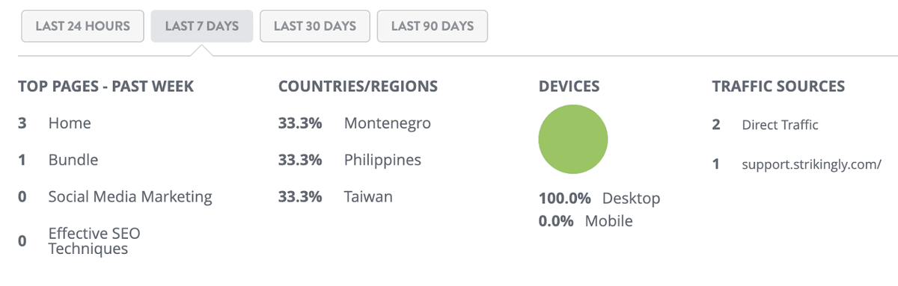This screenshot has width=898, height=286.
Task: Click Social Media Marketing page entry
Action: [x=130, y=197]
